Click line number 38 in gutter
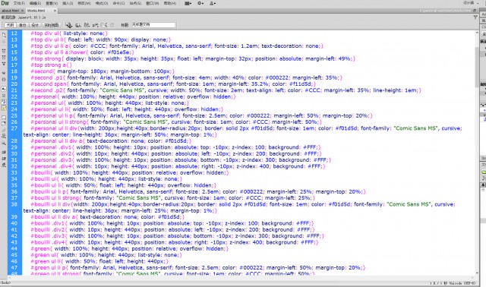Viewport: 486px width, 287px height. point(14,204)
